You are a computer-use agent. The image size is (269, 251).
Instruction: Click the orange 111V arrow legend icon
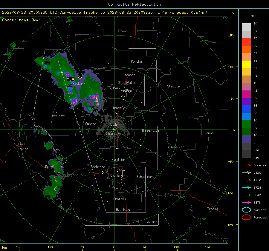[246, 180]
